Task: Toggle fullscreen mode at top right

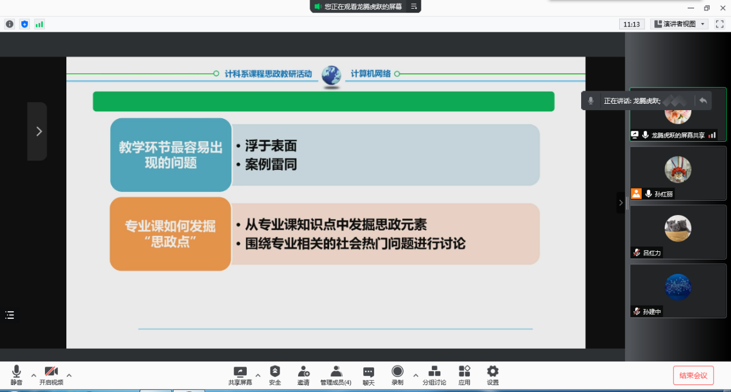Action: pyautogui.click(x=719, y=24)
